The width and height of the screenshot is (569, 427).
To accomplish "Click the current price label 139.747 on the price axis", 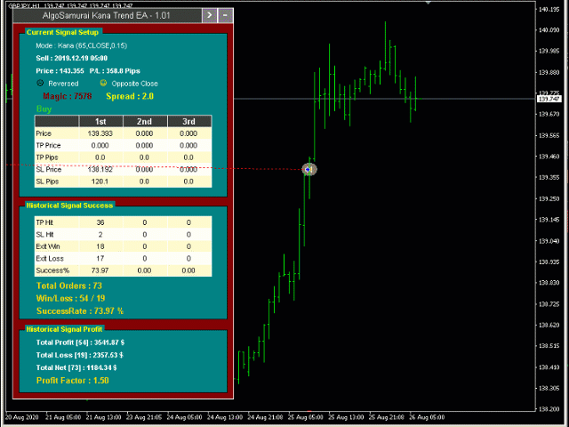I will click(x=549, y=99).
